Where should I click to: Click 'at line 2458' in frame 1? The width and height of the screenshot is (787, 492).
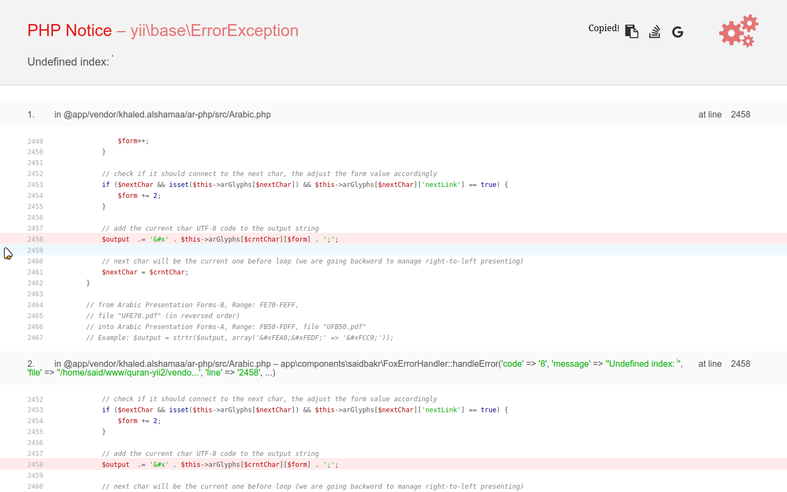[724, 114]
